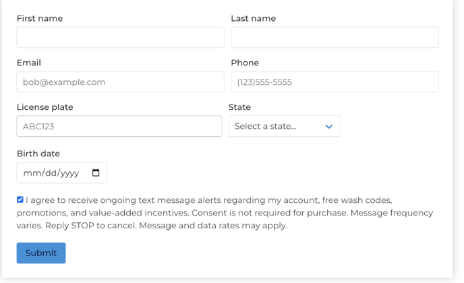464x283 pixels.
Task: Click the Email label text
Action: [29, 63]
